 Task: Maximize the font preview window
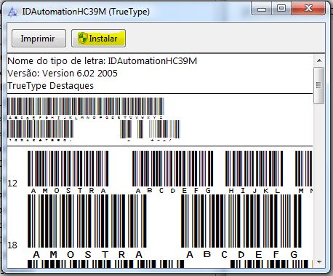click(281, 9)
